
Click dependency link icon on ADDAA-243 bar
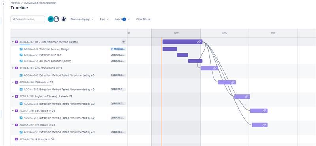click(215, 68)
